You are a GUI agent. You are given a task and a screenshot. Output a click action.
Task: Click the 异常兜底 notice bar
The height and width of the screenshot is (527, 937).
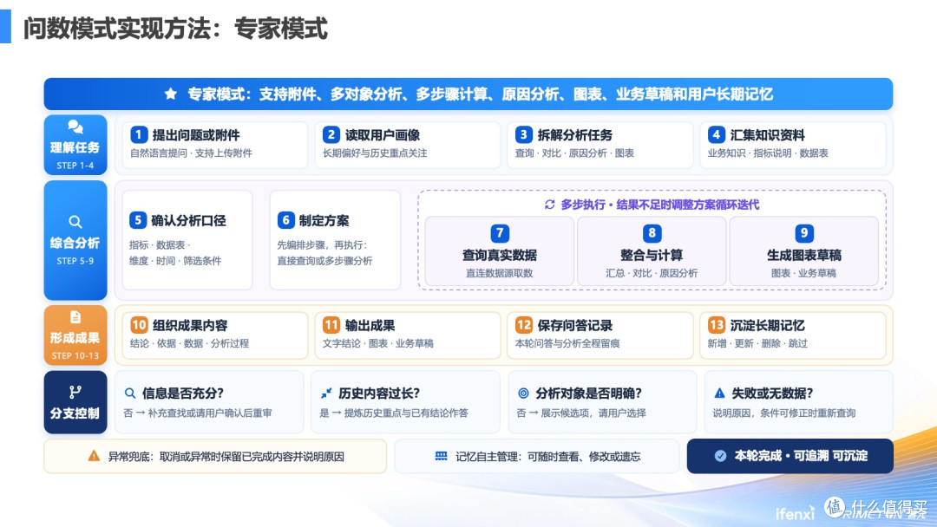[x=215, y=456]
